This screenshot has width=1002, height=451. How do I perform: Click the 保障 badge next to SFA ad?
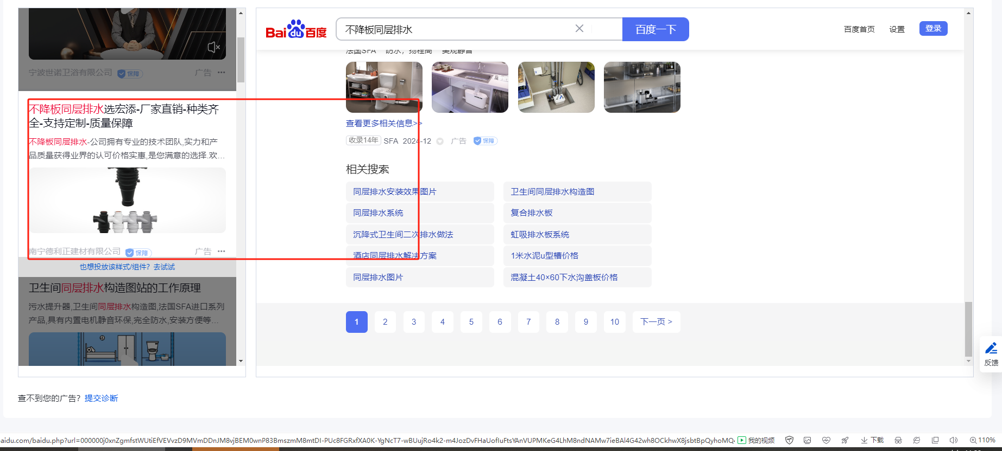pos(485,141)
